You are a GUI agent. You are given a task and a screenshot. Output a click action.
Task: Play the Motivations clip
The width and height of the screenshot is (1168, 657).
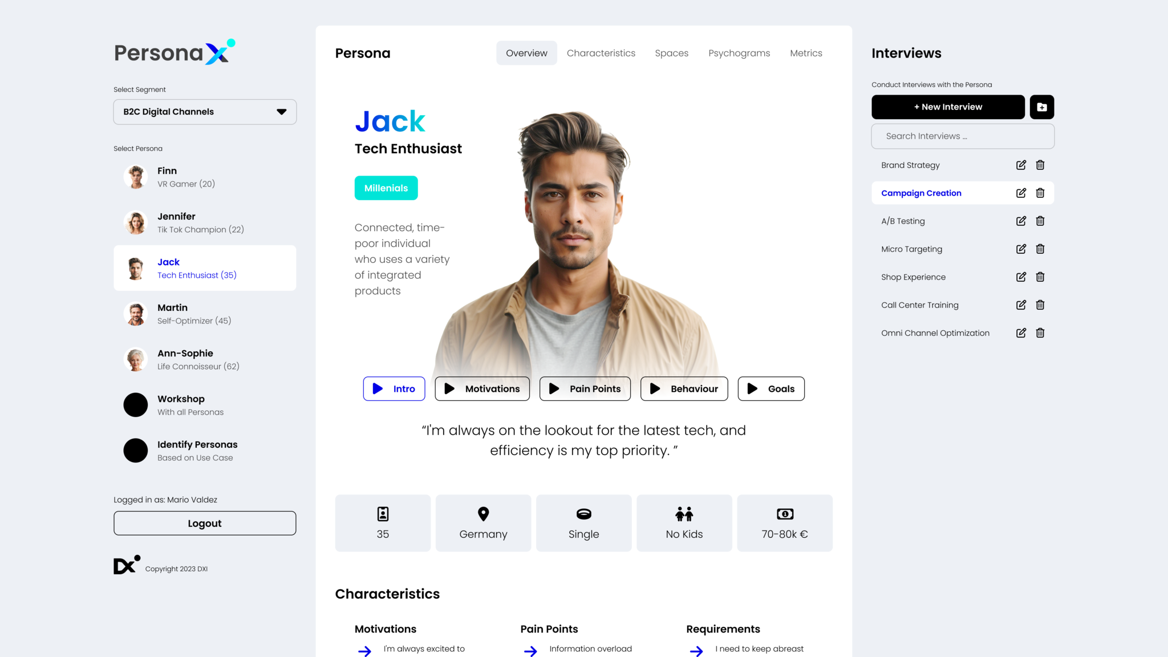482,388
